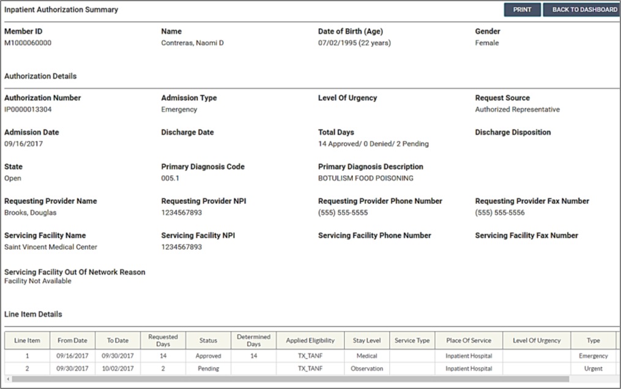
Task: Select the Pending status cell in line 2
Action: (x=208, y=369)
